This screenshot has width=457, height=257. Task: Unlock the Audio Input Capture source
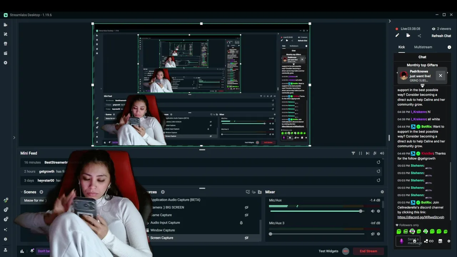coord(241,223)
